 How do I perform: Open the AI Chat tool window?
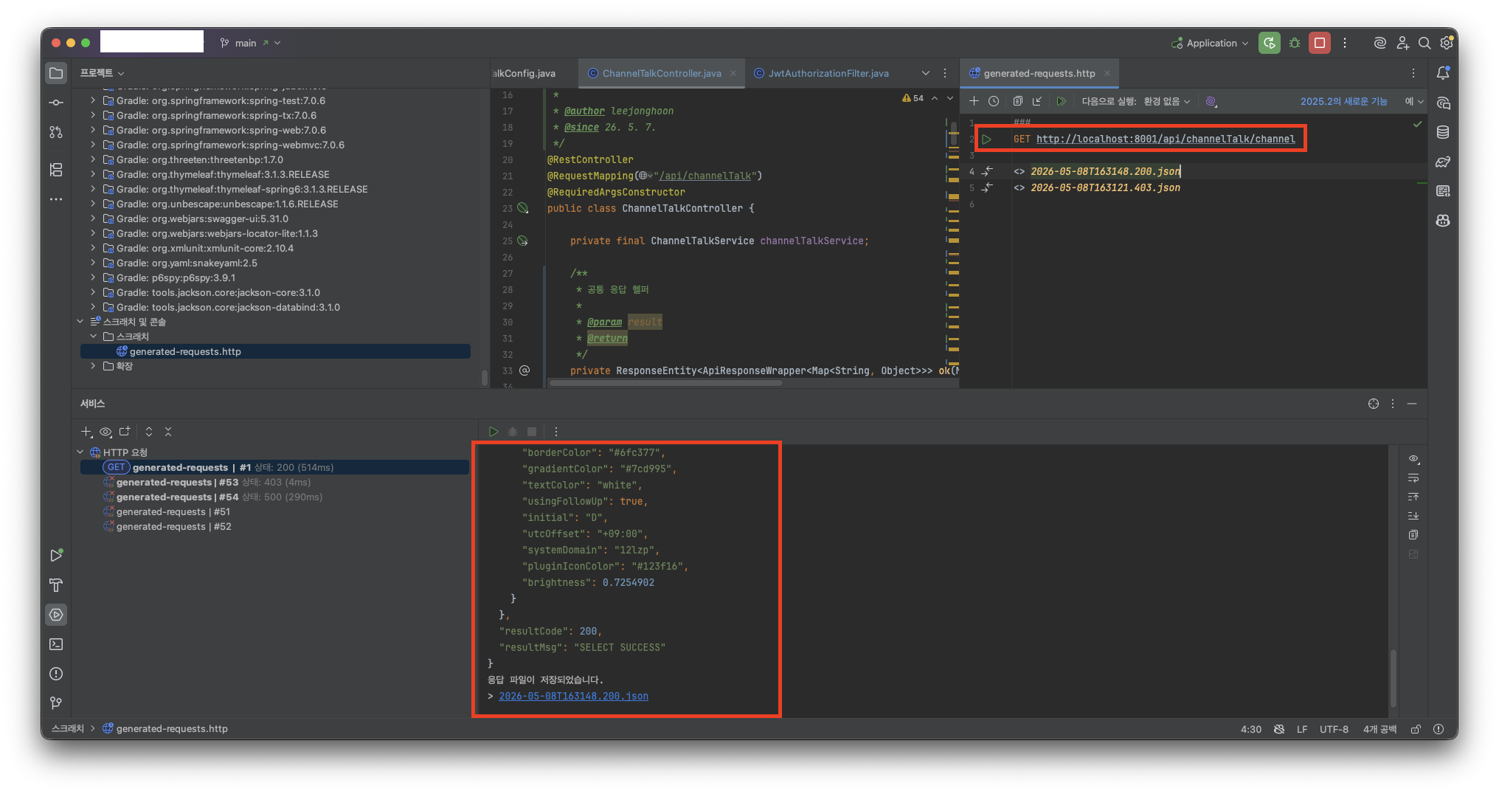point(1443,103)
